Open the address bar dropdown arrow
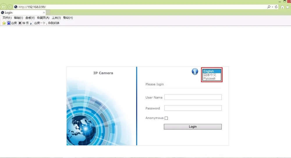Screen dimensions: 291x158 coord(272,7)
